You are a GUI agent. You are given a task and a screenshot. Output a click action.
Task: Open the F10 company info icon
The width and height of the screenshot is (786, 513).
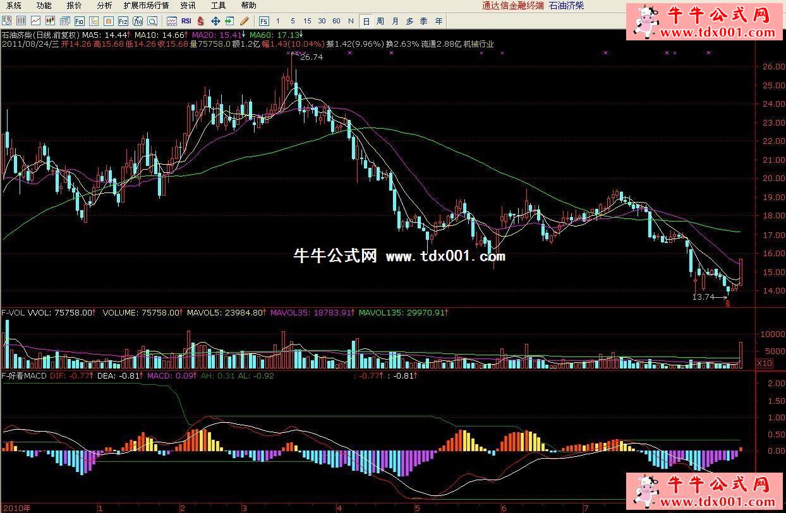(80, 21)
